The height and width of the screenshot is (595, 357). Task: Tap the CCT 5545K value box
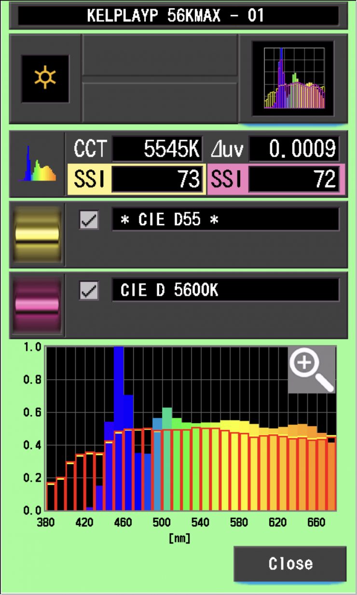pyautogui.click(x=157, y=150)
